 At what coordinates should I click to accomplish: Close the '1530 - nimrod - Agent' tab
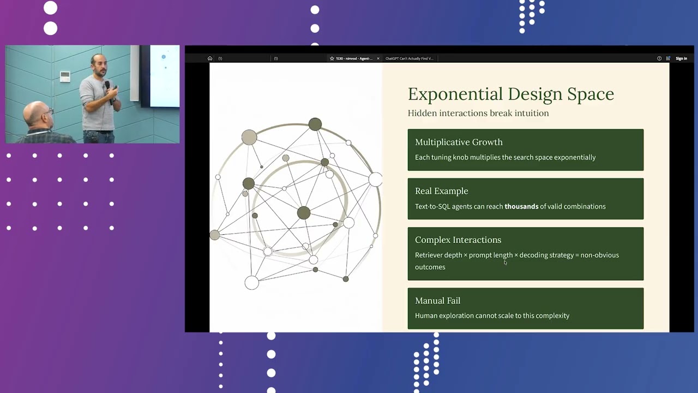coord(378,58)
